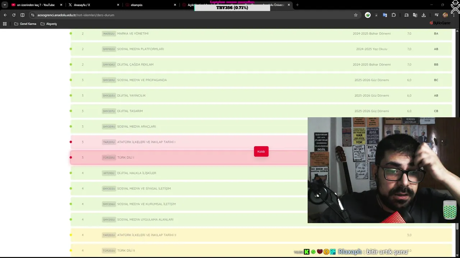
Task: Click the HIT210U course code badge
Action: click(109, 173)
